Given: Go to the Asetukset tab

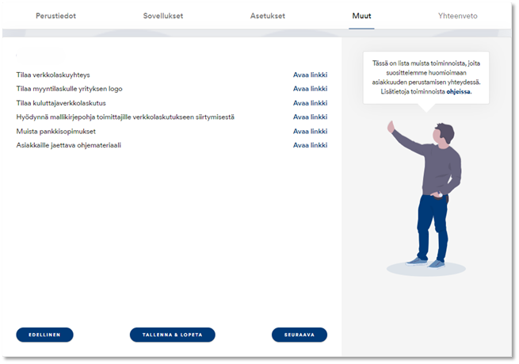Looking at the screenshot, I should (x=268, y=16).
